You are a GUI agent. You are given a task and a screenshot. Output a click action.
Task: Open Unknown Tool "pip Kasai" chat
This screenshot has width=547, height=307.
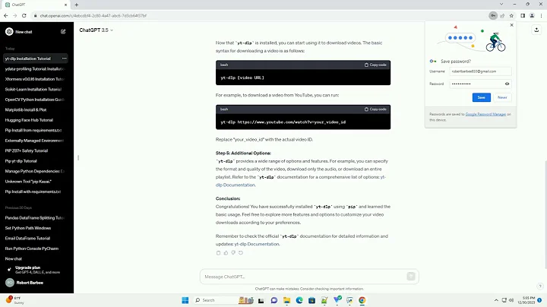pyautogui.click(x=36, y=182)
